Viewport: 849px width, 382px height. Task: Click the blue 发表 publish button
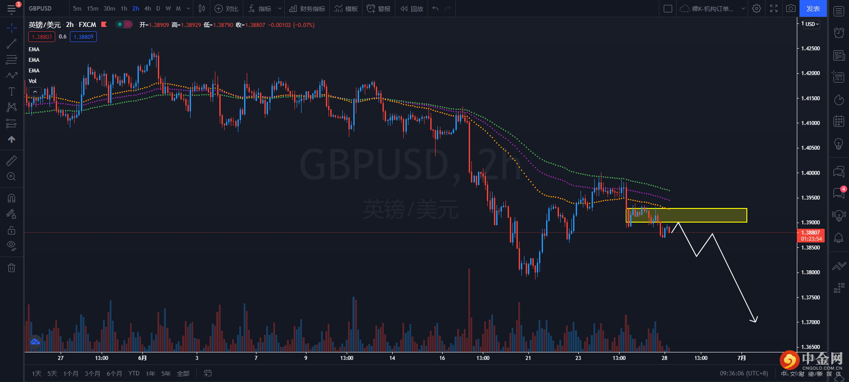pos(813,8)
